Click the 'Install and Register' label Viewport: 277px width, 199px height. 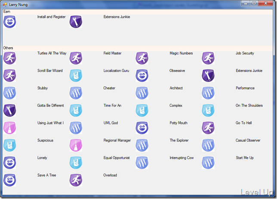point(52,17)
